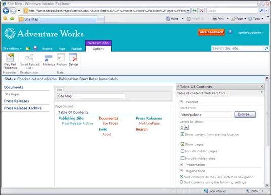Click the tool pane scrollbar down arrow
Screen dimensions: 271x195
point(267,185)
